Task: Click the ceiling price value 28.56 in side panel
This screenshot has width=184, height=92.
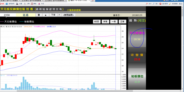Action: click(x=137, y=39)
